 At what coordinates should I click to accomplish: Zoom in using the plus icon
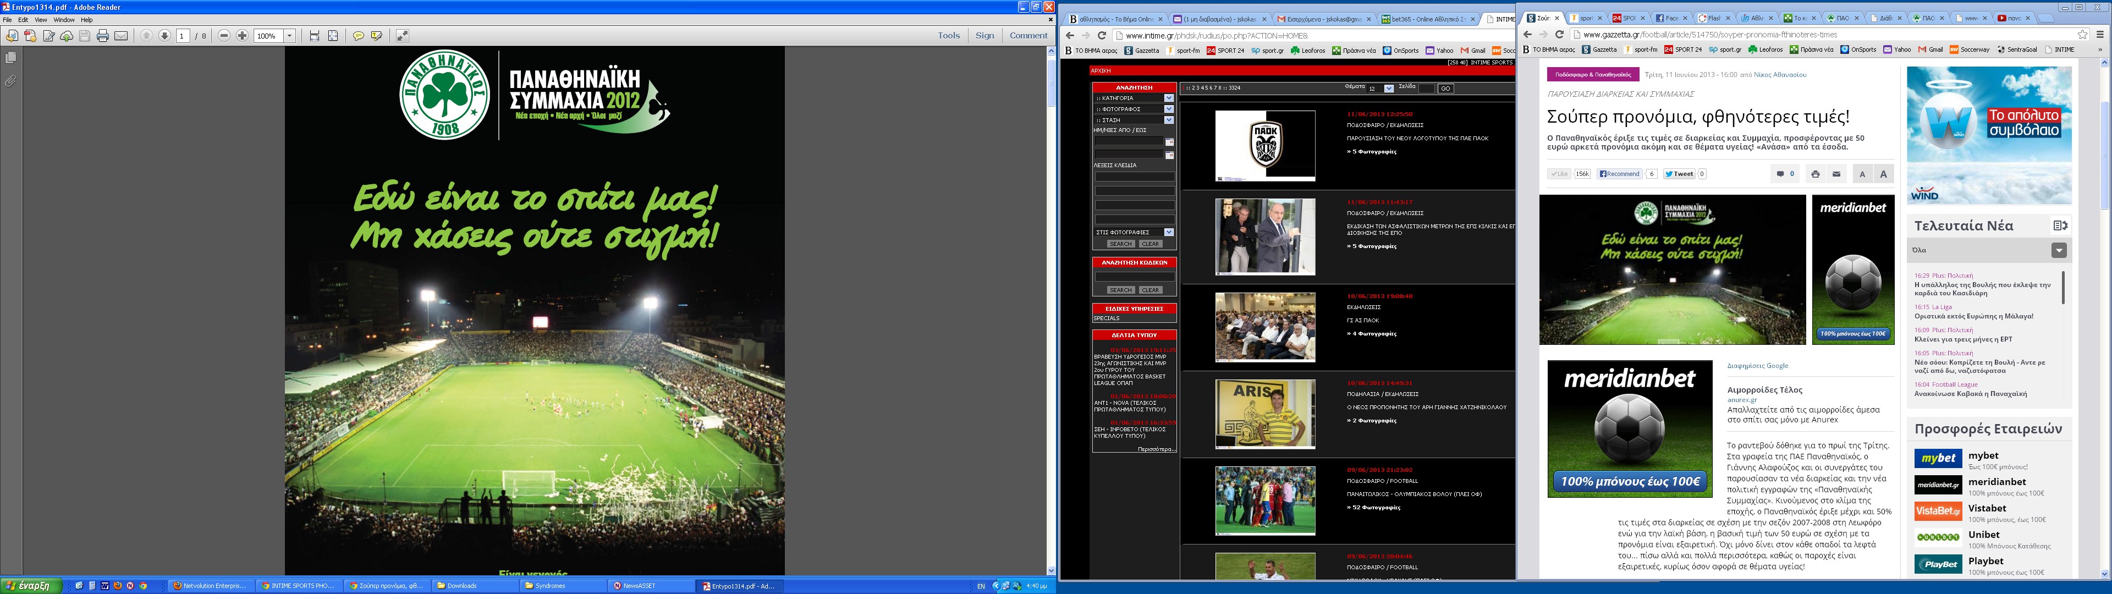[243, 36]
